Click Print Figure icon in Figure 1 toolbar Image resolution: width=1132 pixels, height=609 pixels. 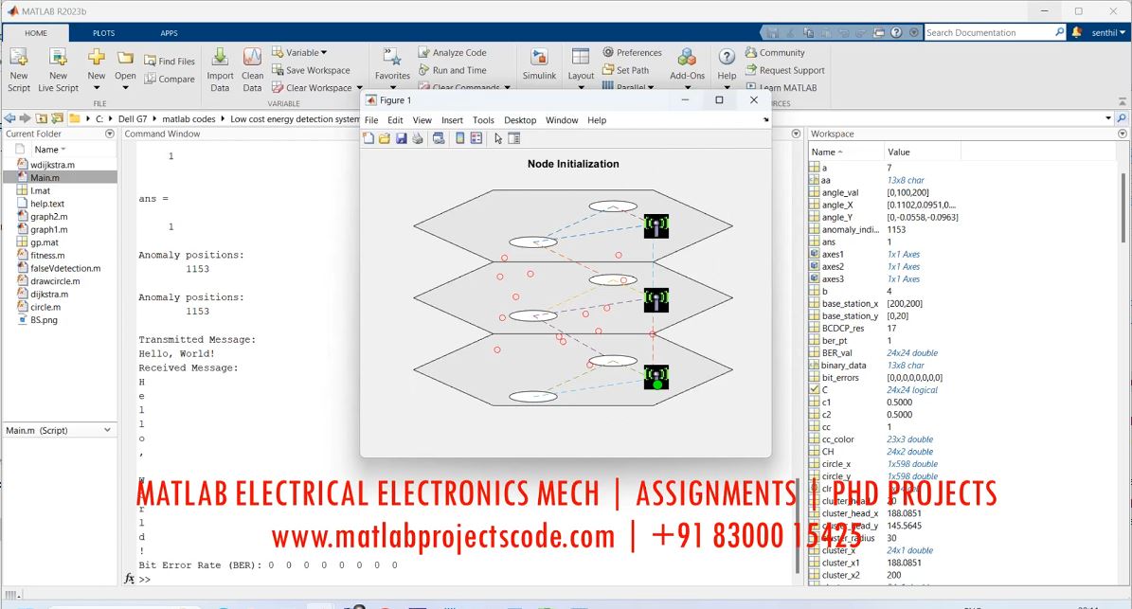pyautogui.click(x=418, y=138)
